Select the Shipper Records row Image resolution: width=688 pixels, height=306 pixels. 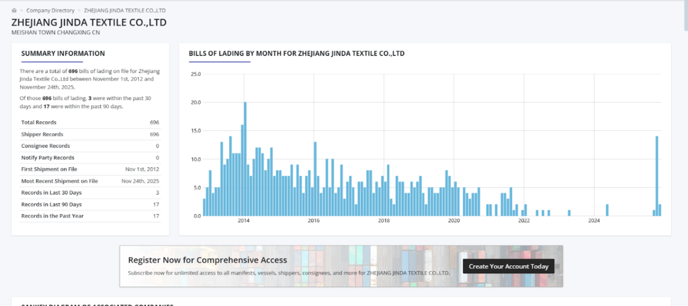pyautogui.click(x=90, y=134)
